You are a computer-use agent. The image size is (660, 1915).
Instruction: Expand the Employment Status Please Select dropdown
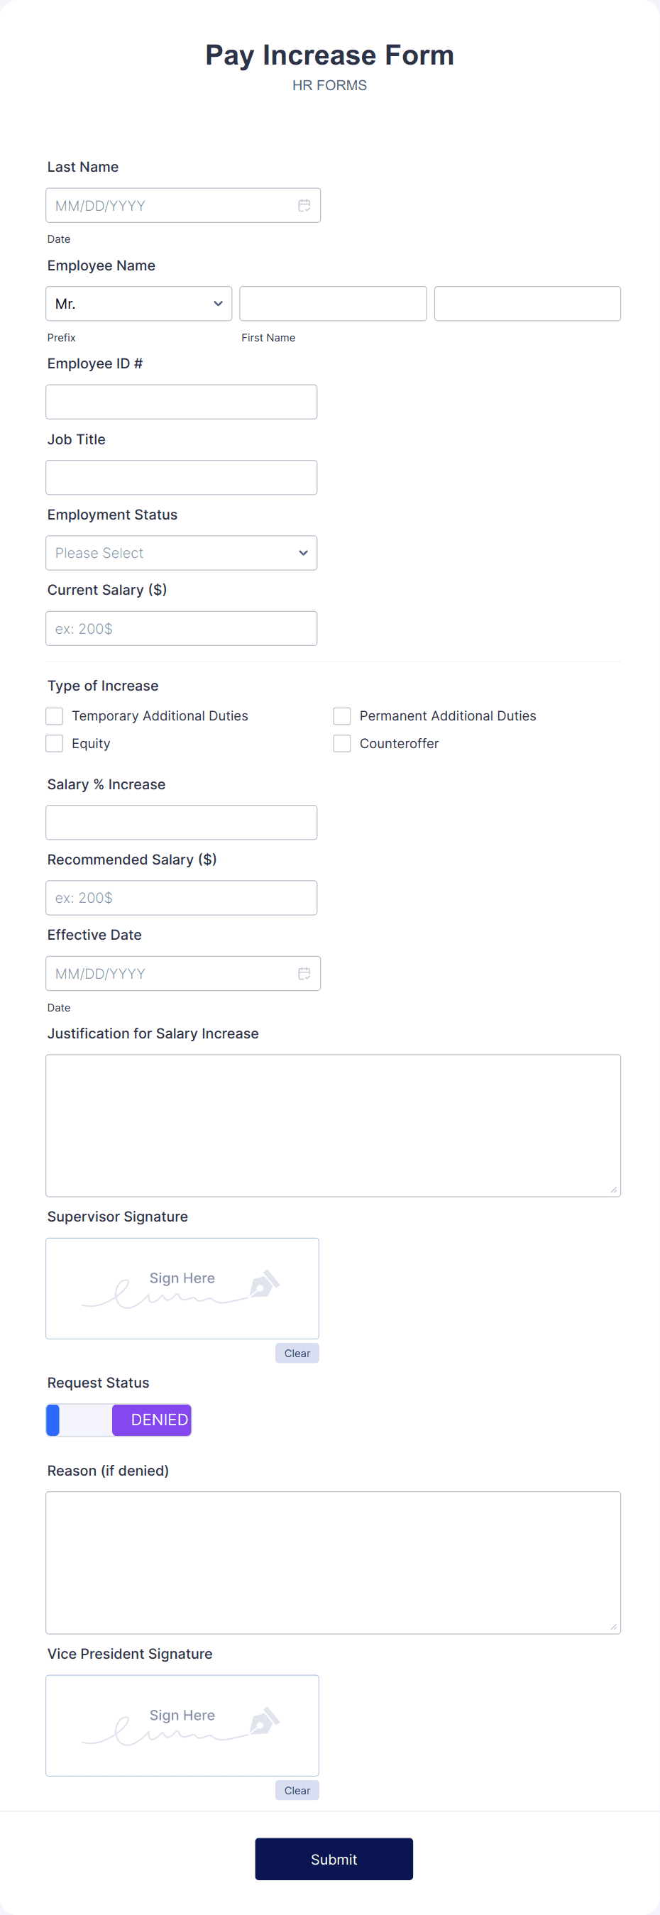182,553
